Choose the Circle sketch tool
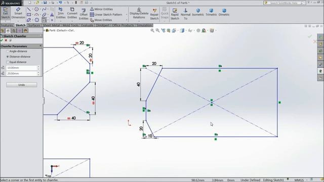 pyautogui.click(x=36, y=9)
